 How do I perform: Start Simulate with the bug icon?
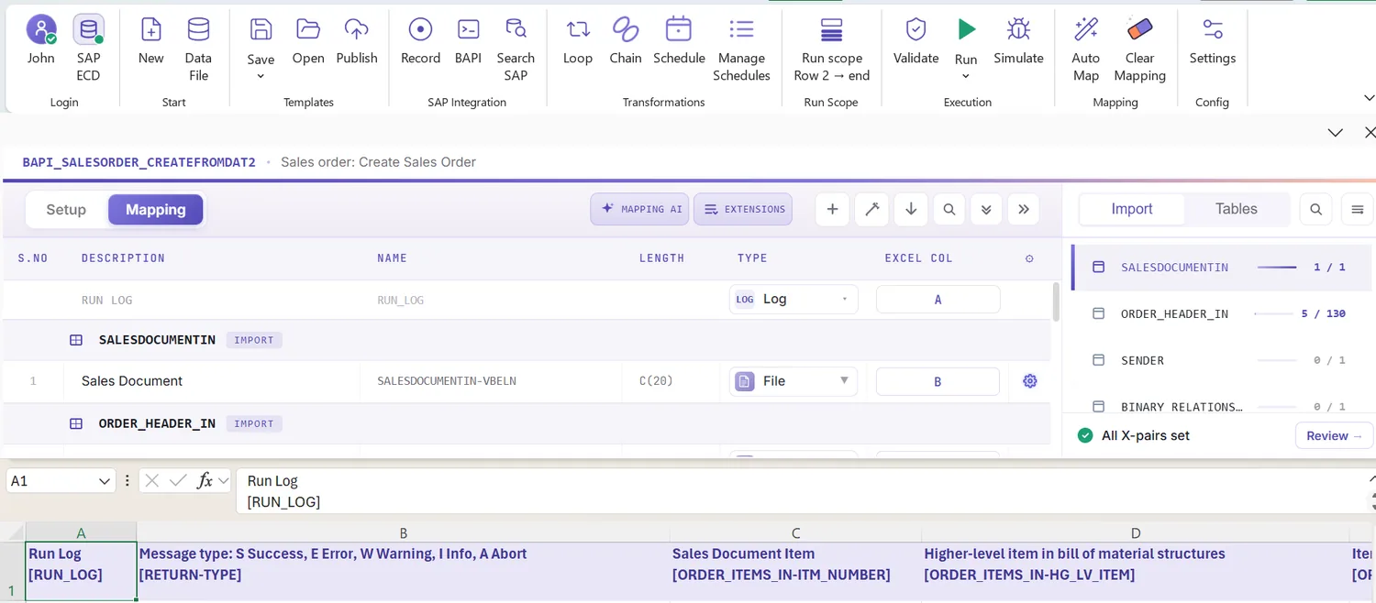coord(1018,30)
